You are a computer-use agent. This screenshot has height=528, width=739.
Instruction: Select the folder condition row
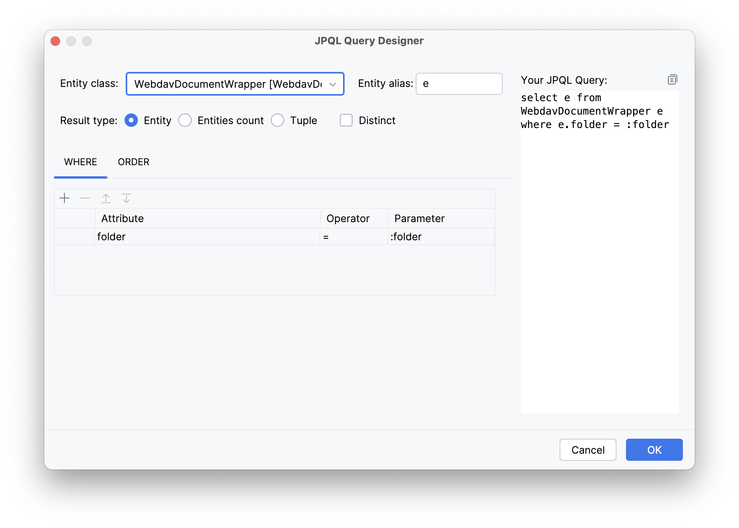[74, 236]
